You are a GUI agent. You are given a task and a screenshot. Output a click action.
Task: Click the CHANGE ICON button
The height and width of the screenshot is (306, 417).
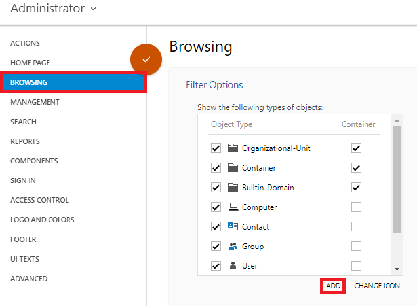[x=377, y=286]
